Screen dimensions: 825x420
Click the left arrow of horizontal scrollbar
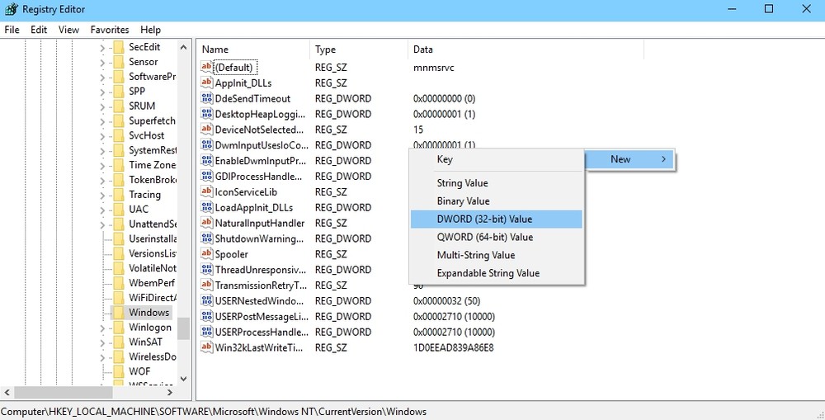(7, 393)
